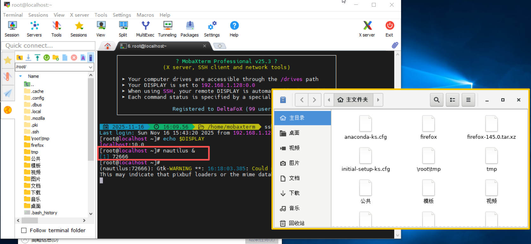Click the terminal vertical scrollbar
This screenshot has height=244, width=531.
[398, 144]
